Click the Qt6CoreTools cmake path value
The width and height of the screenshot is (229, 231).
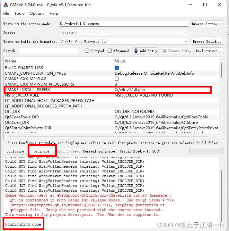161,117
